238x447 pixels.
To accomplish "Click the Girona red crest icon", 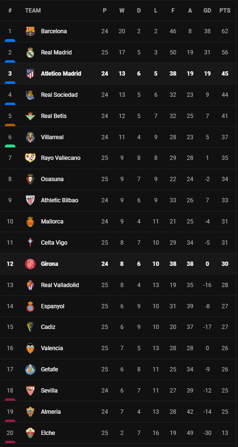I will (30, 263).
